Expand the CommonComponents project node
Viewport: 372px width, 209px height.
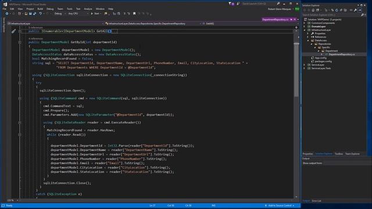tap(305, 23)
